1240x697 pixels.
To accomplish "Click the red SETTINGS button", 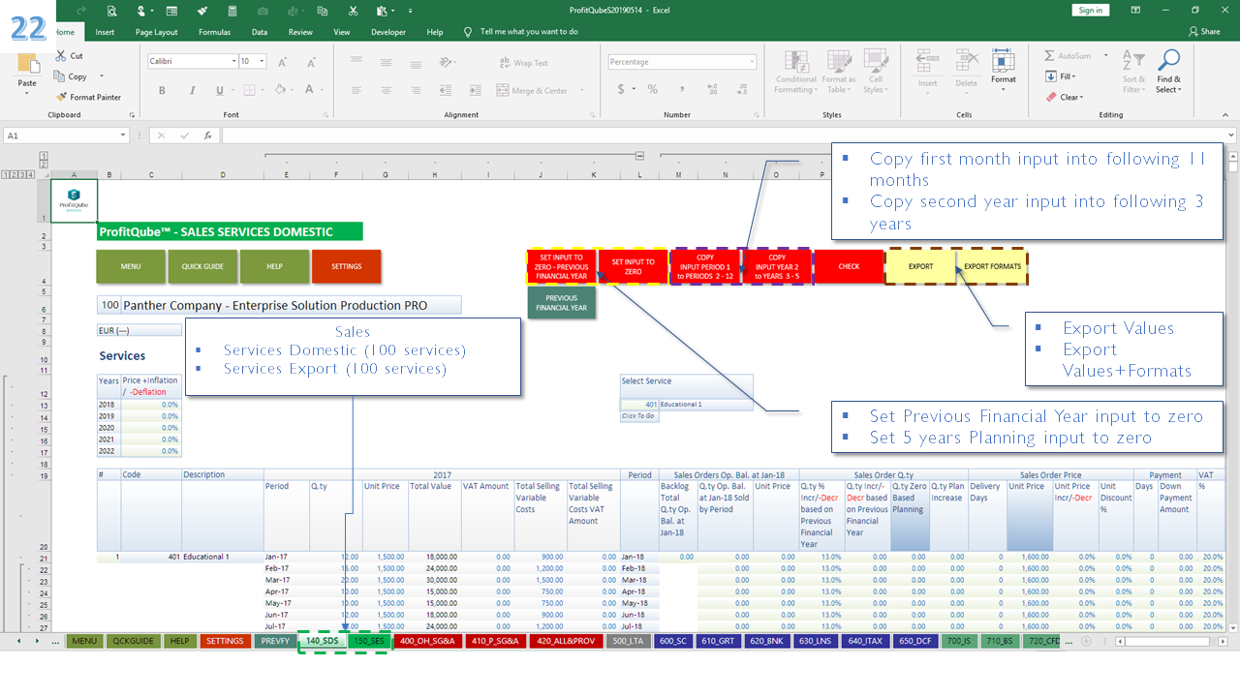I will point(346,266).
